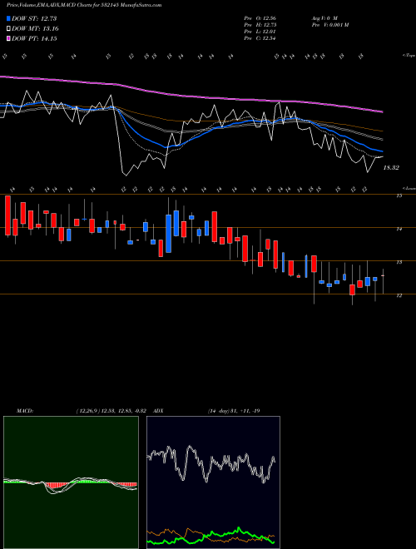Click the MACD (12,26,9) parameter values
416x549 pixels.
tap(113, 411)
